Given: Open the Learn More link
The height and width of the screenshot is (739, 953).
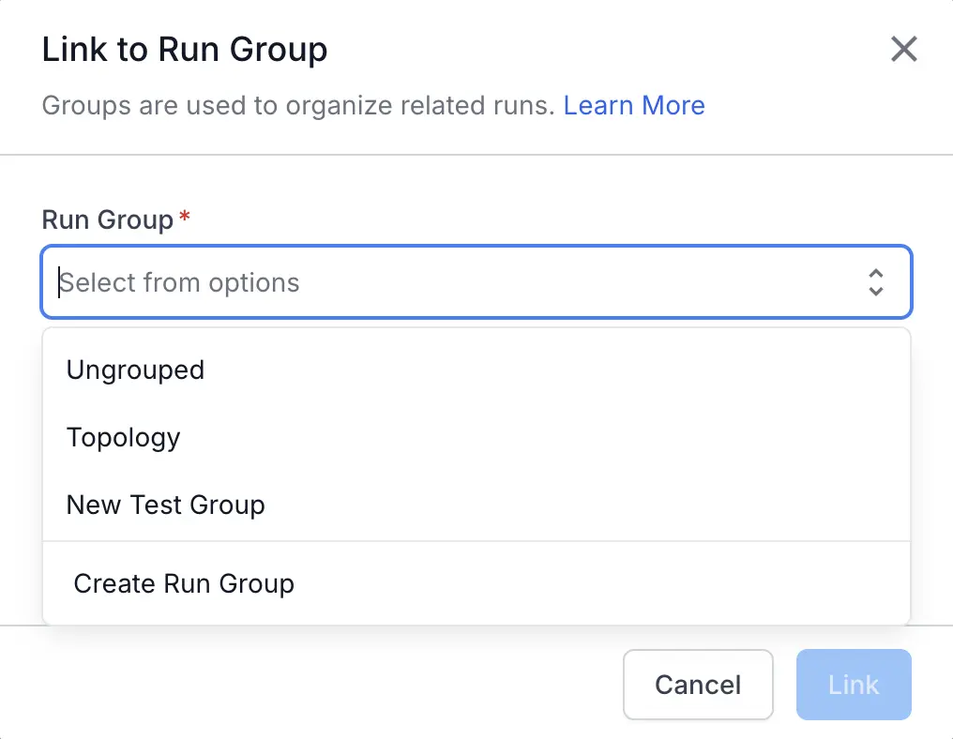Looking at the screenshot, I should point(634,105).
